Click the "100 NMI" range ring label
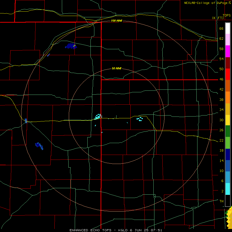 tap(117, 21)
